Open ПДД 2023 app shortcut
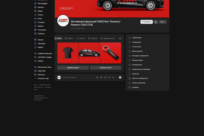This screenshot has height=136, width=204. [x=40, y=71]
